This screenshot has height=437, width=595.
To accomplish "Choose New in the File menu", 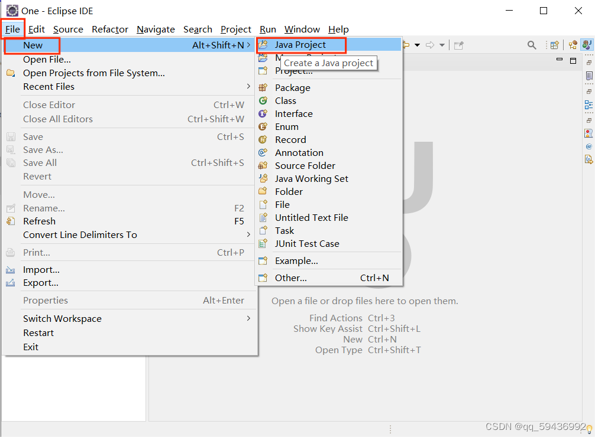I will point(128,45).
